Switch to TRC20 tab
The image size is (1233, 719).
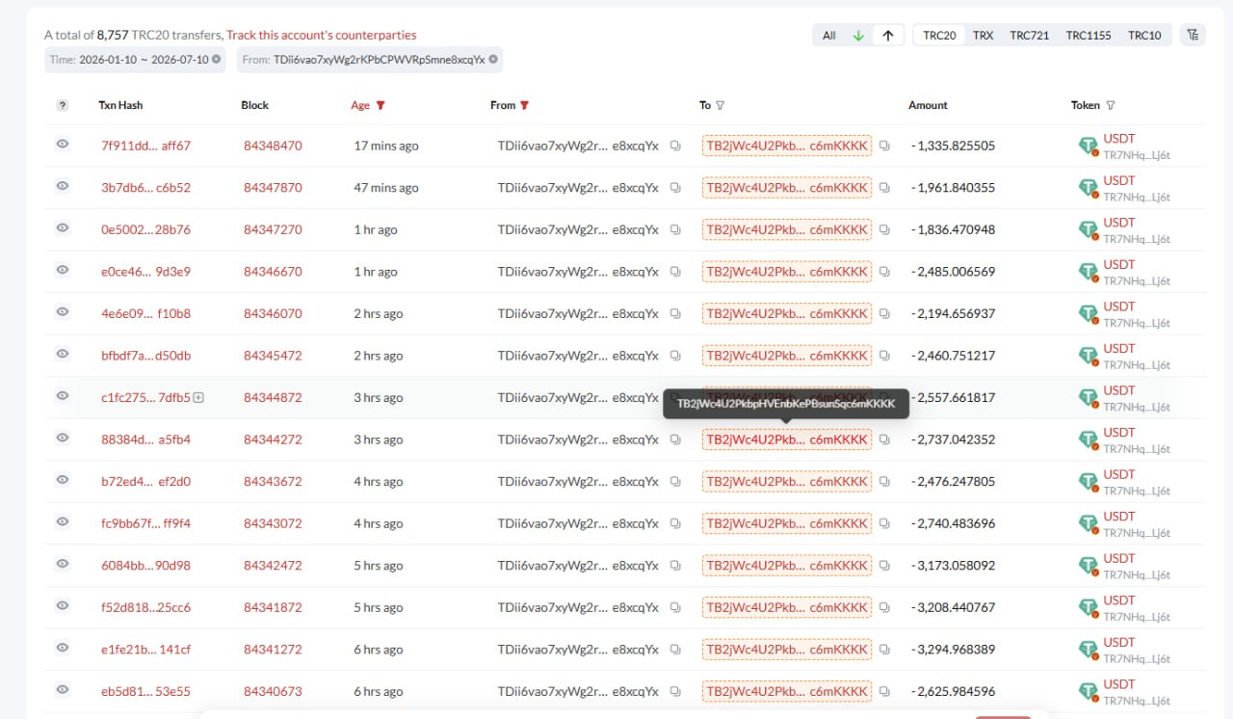tap(939, 36)
